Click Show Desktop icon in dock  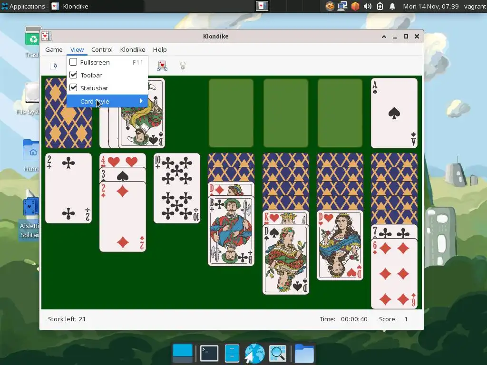[x=182, y=353]
